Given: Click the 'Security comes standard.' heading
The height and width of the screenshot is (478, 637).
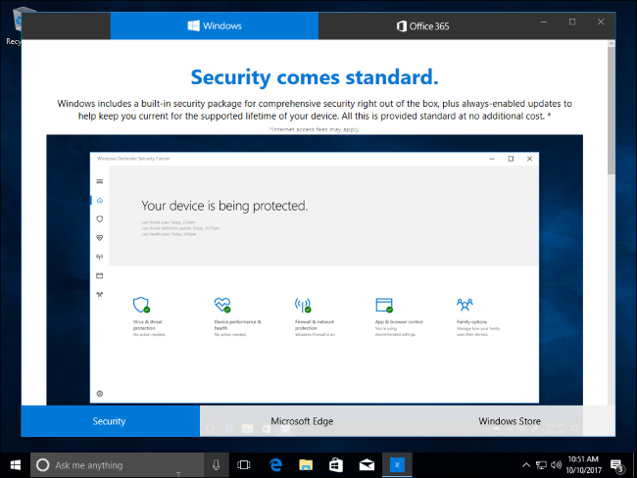Looking at the screenshot, I should pos(315,77).
